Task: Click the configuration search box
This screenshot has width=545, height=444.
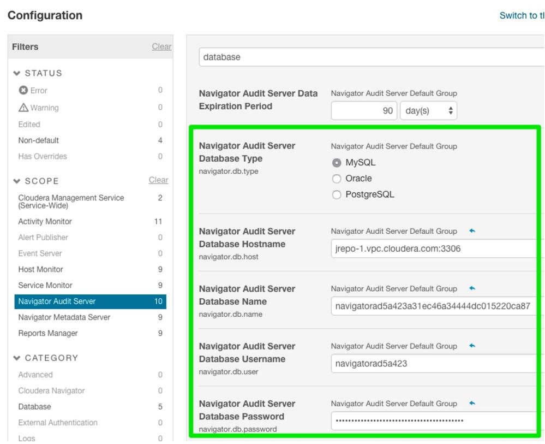Action: tap(366, 57)
